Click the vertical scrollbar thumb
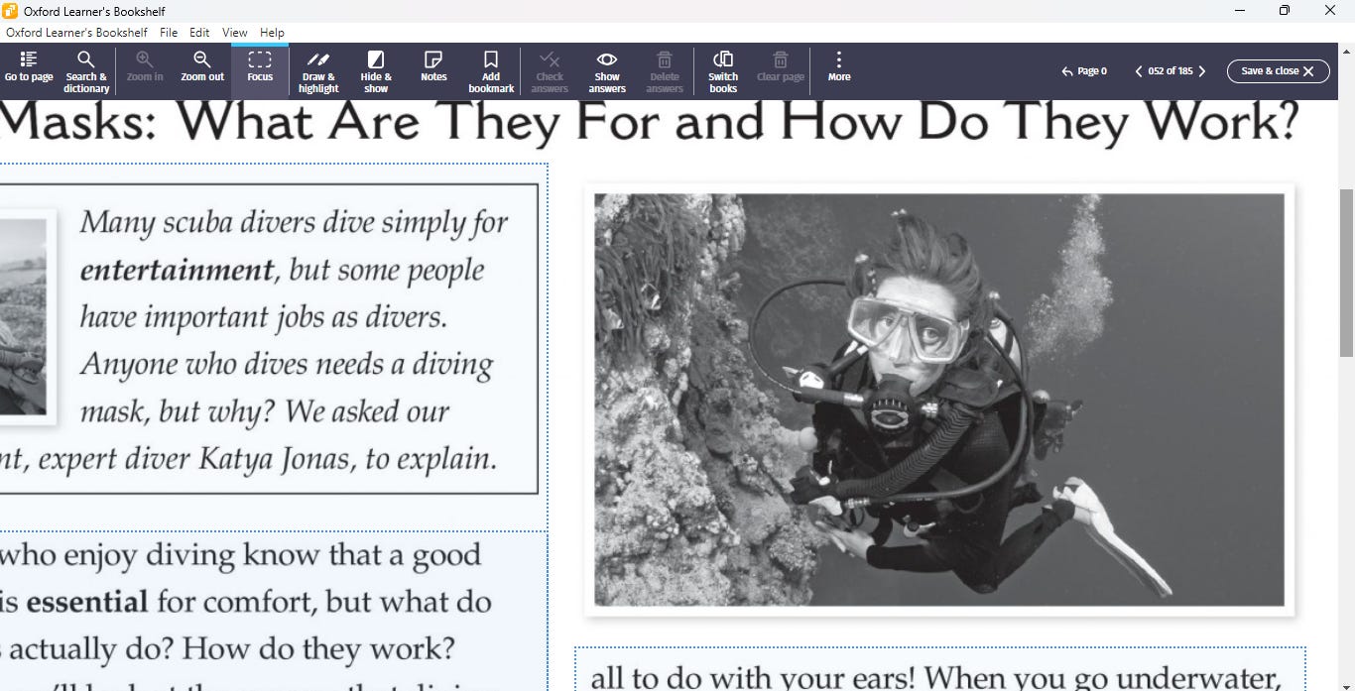 pyautogui.click(x=1346, y=273)
